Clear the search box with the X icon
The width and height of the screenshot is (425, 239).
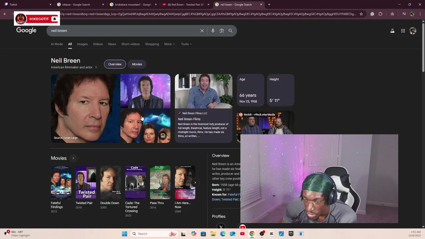tap(202, 31)
